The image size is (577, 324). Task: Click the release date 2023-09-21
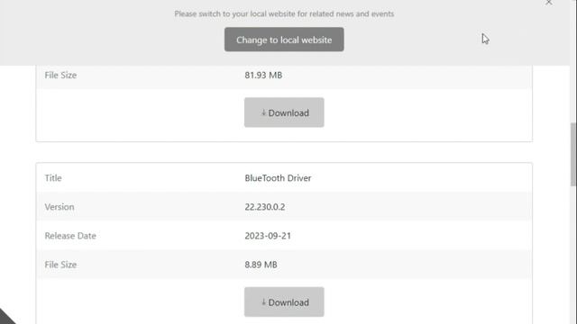tap(268, 236)
